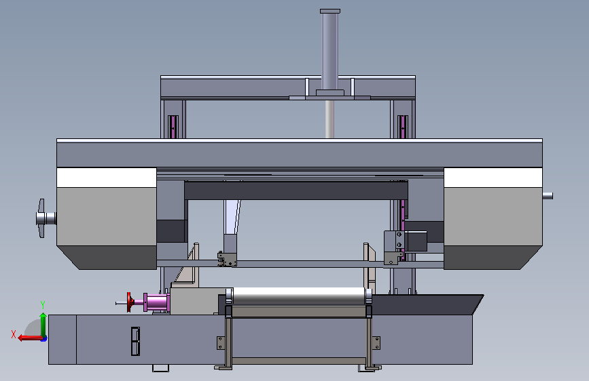Image resolution: width=589 pixels, height=381 pixels.
Task: Select the white feed roller on the table
Action: coord(299,296)
